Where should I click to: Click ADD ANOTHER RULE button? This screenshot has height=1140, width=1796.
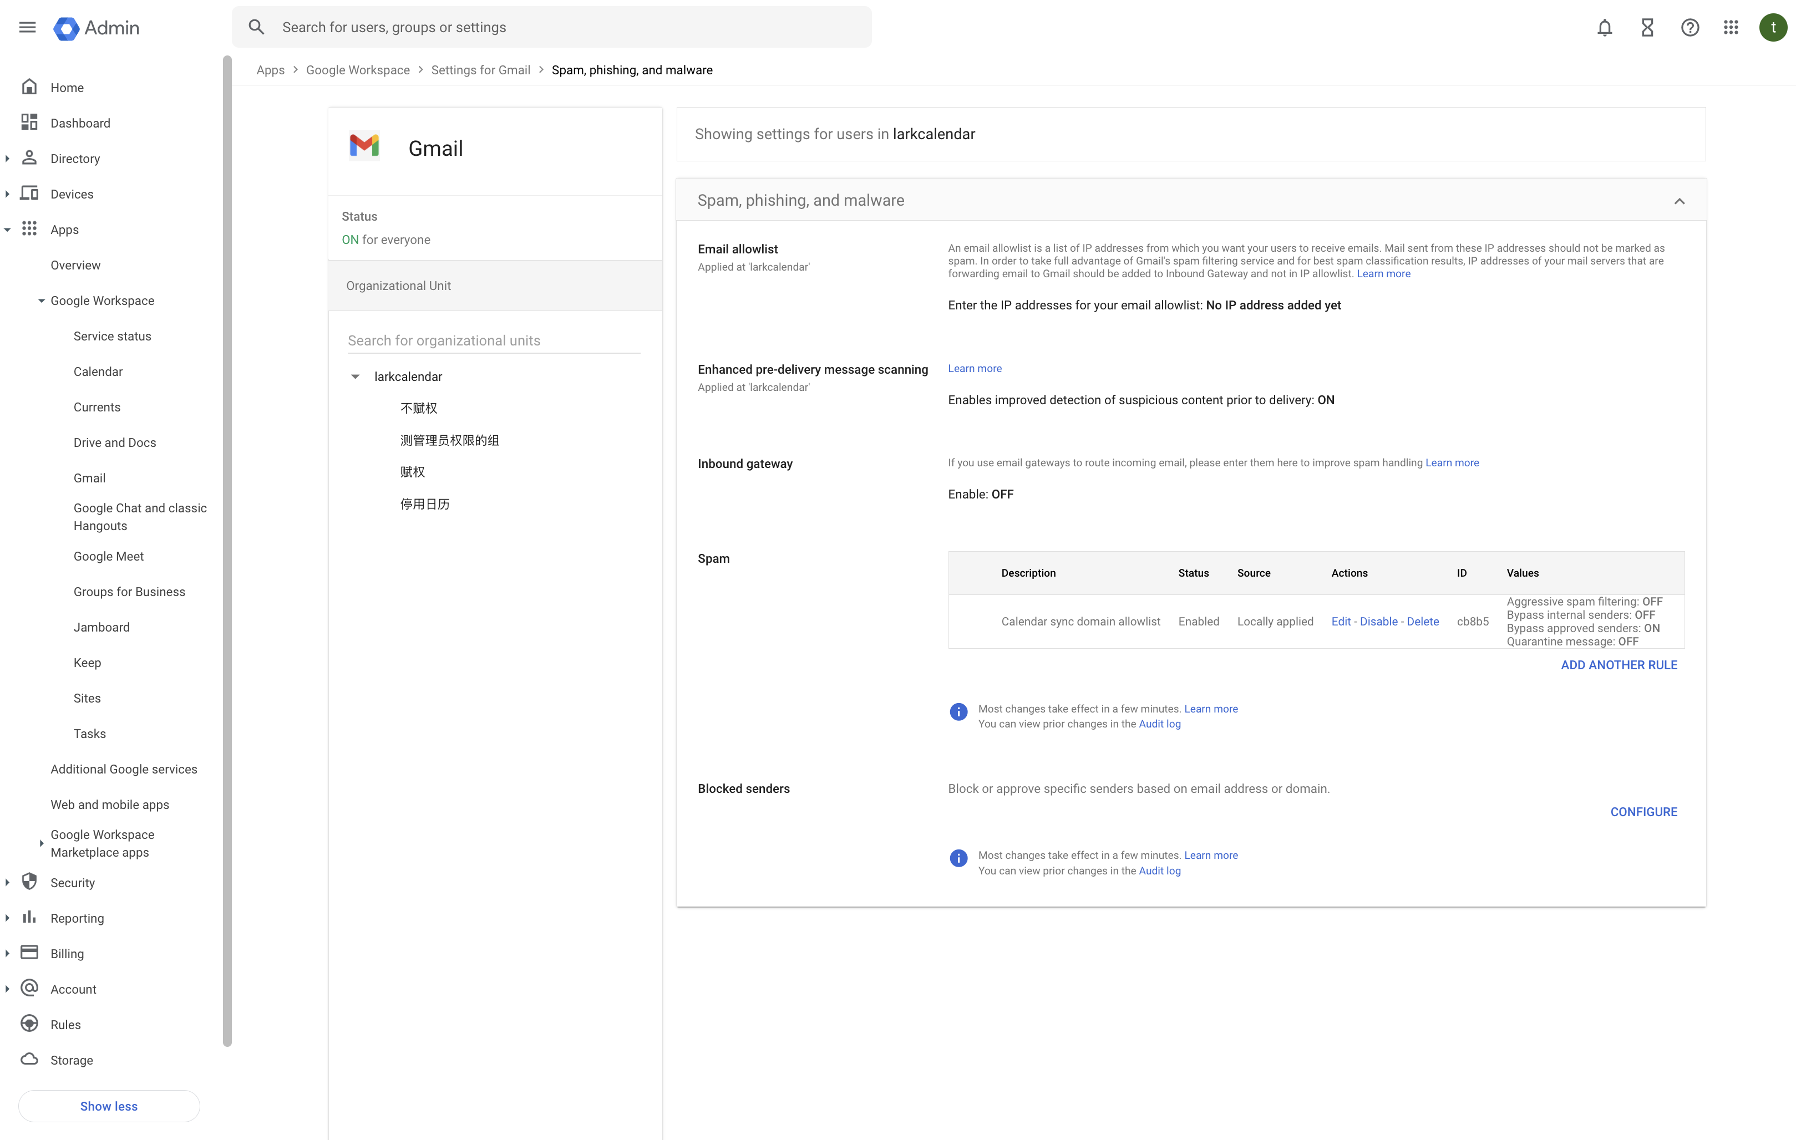coord(1619,665)
